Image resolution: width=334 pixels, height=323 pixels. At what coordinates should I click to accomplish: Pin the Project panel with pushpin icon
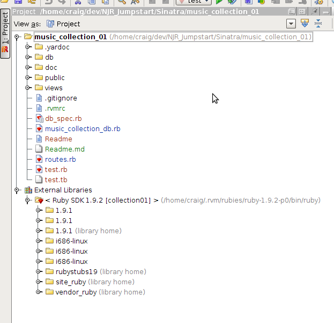coord(314,11)
